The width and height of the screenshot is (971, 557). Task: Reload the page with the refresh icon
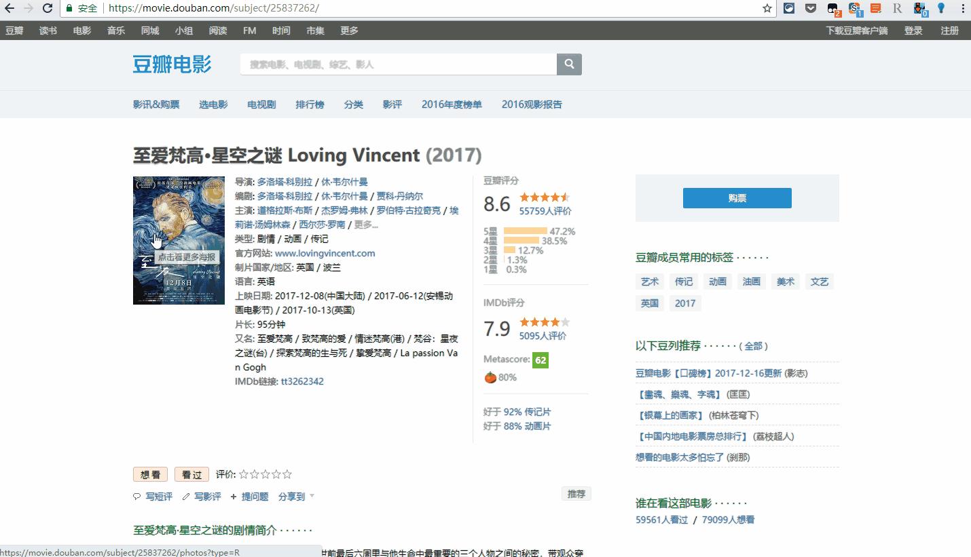(48, 8)
